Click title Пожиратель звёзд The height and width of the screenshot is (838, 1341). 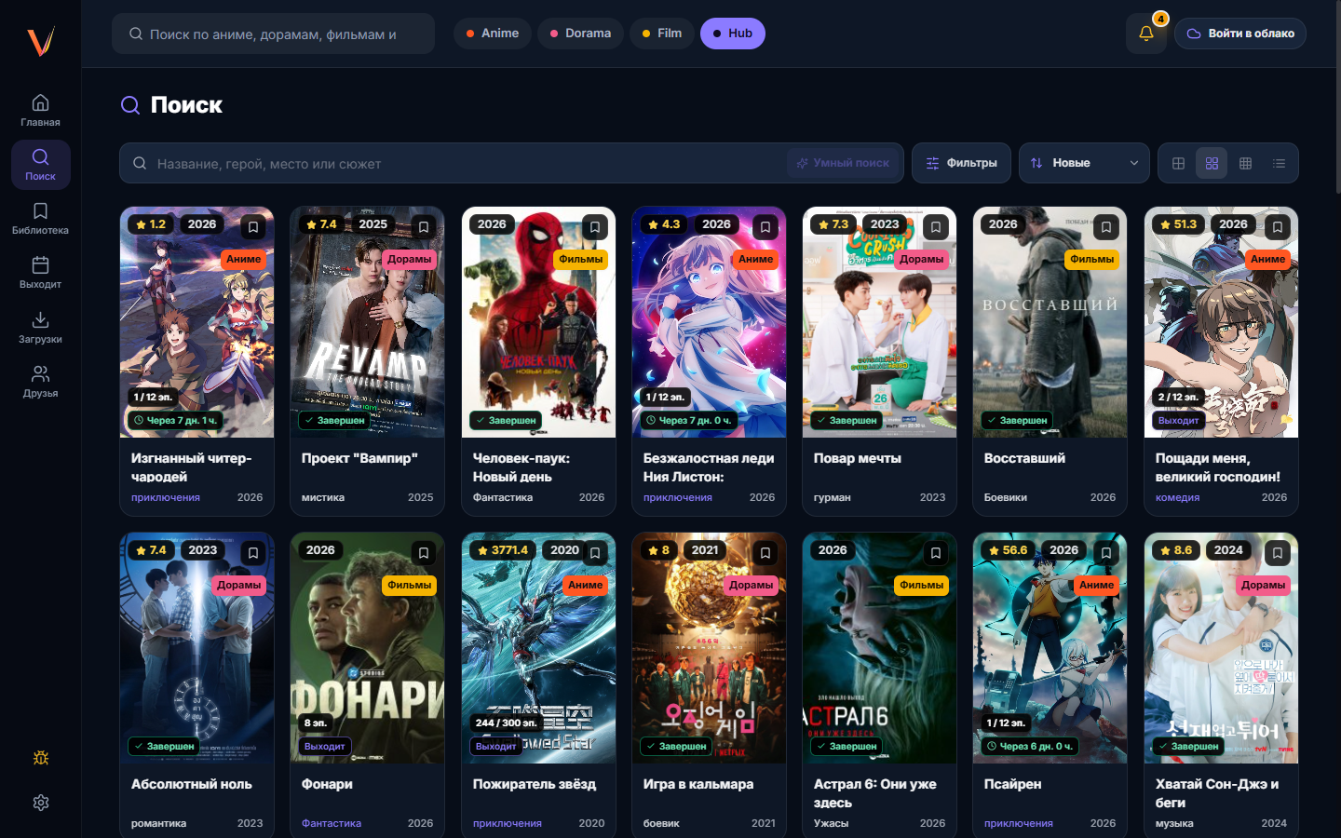(x=535, y=784)
